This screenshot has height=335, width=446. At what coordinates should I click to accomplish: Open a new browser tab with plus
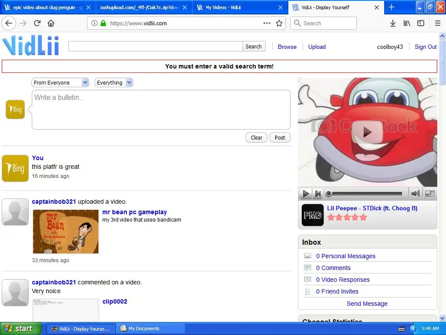coord(392,7)
